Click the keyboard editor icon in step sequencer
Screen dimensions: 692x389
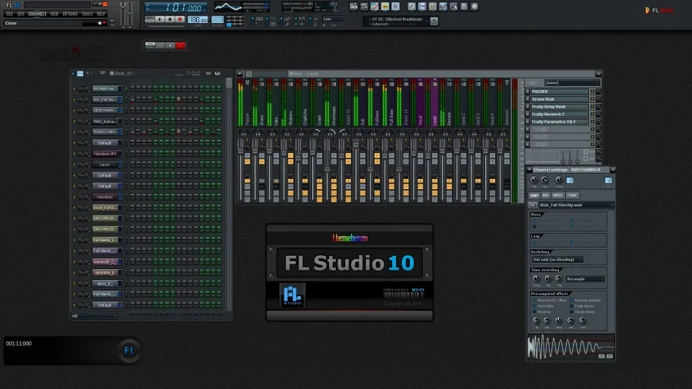pyautogui.click(x=208, y=73)
